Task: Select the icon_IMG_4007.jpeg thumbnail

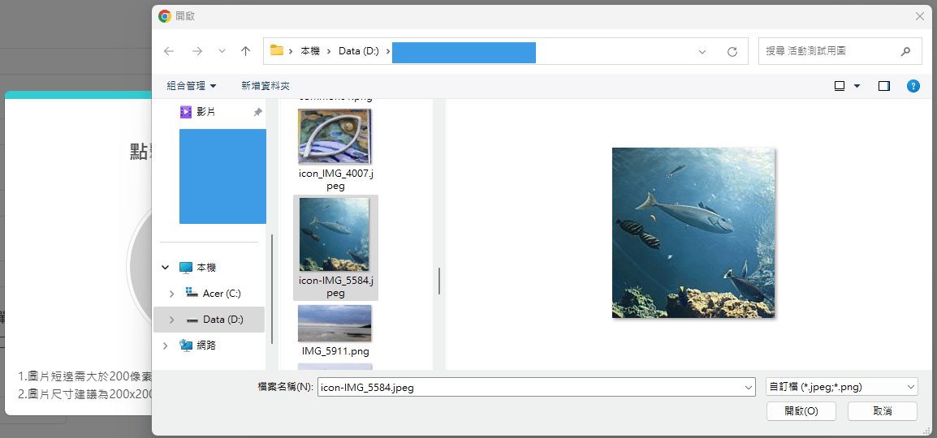Action: (335, 136)
